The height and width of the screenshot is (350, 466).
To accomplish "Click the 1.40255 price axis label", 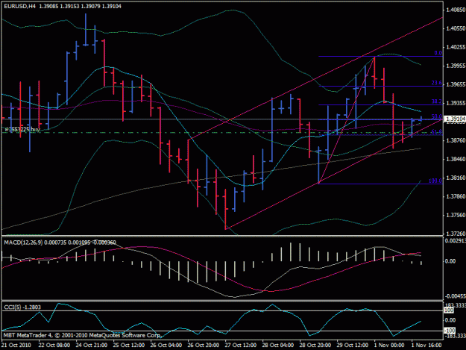I will tap(456, 47).
